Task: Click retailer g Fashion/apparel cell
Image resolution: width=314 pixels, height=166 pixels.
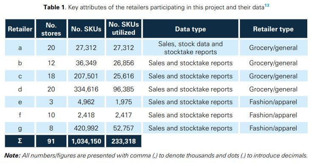Action: click(273, 128)
